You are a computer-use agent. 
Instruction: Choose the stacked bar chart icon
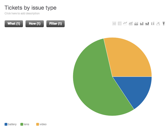tap(147, 24)
